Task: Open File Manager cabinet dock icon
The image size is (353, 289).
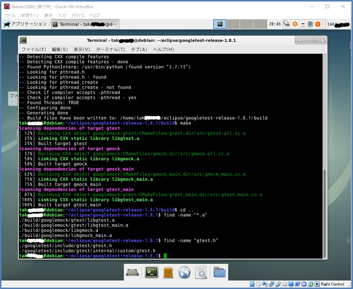Action: (x=168, y=273)
